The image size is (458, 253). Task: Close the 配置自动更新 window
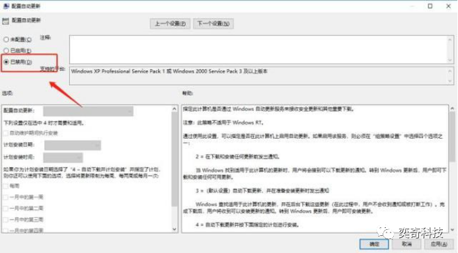[x=448, y=6]
